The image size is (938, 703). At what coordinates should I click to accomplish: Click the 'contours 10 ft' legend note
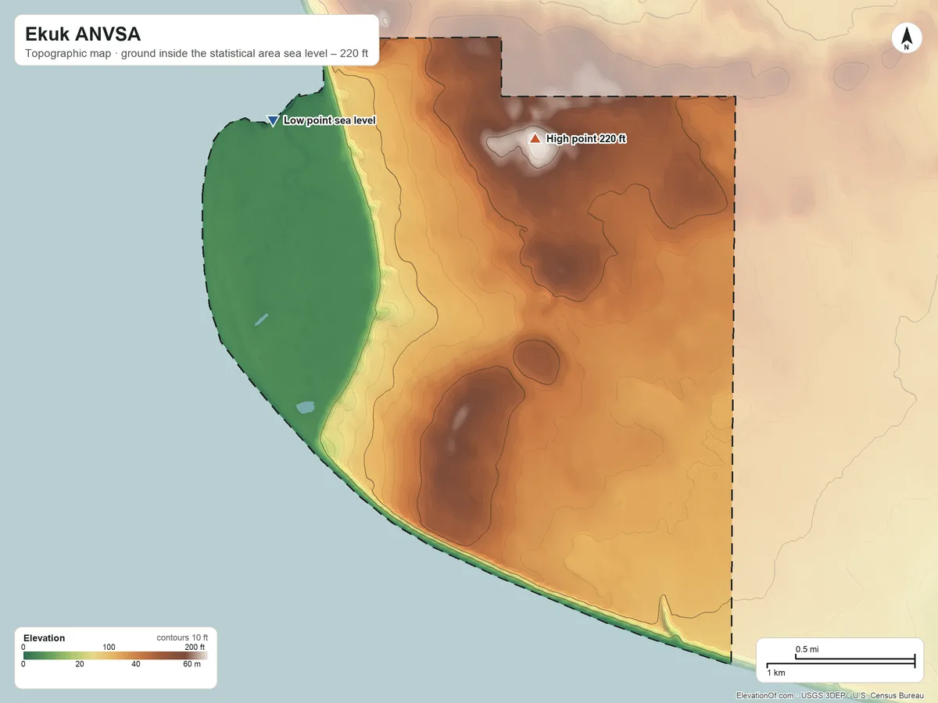point(182,638)
